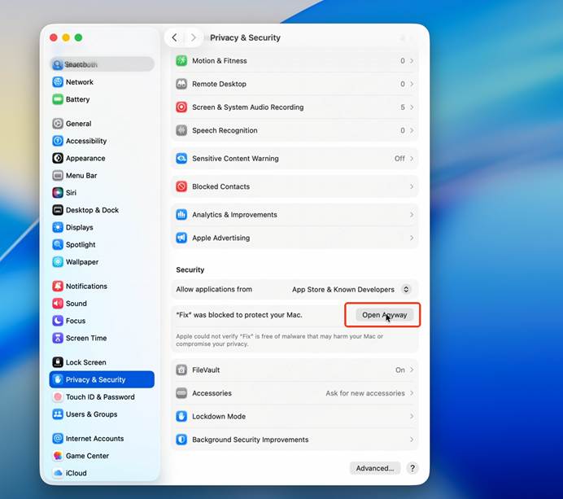
Task: Click the Apple Advertising megaphone icon
Action: 181,238
